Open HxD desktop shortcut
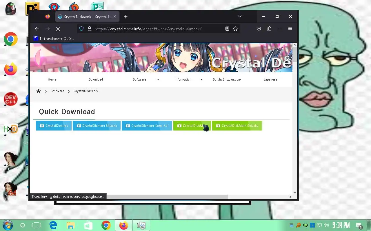Screen dimensions: 371x231 tap(11, 129)
